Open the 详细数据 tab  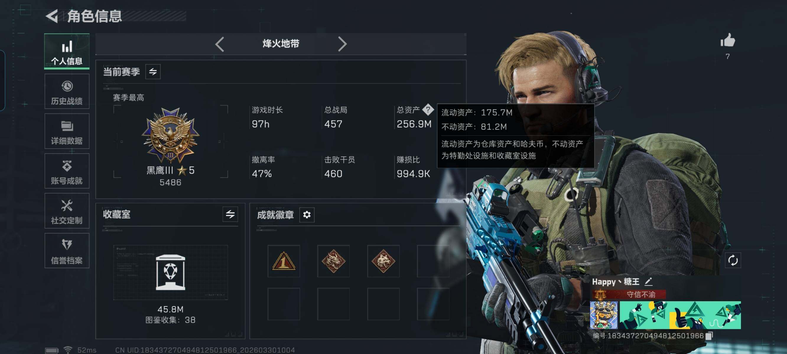click(x=67, y=131)
